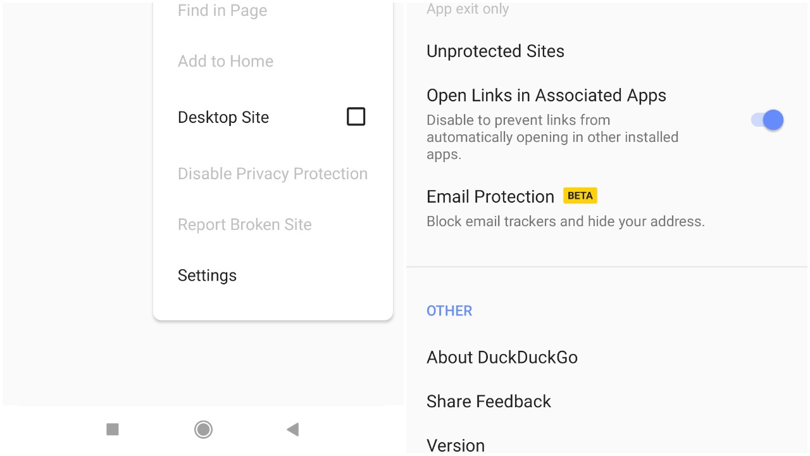The height and width of the screenshot is (456, 810).
Task: Select Disable Privacy Protection menu item
Action: coord(272,174)
